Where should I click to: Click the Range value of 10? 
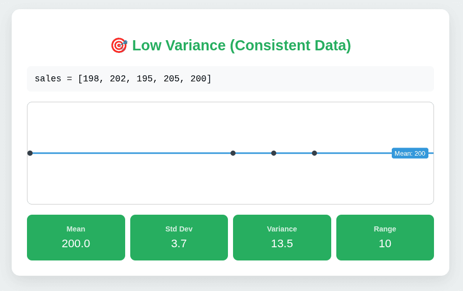385,244
